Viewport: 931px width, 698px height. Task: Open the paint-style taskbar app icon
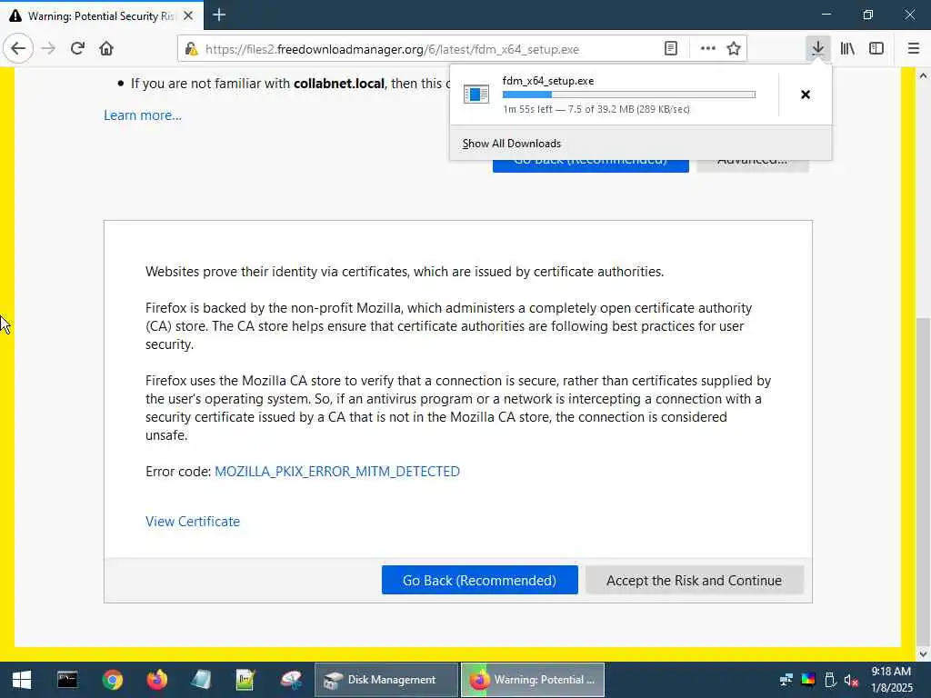pos(291,680)
